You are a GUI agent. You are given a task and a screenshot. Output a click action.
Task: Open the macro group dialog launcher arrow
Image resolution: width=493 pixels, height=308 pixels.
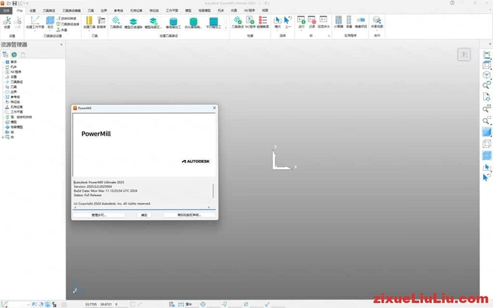329,36
